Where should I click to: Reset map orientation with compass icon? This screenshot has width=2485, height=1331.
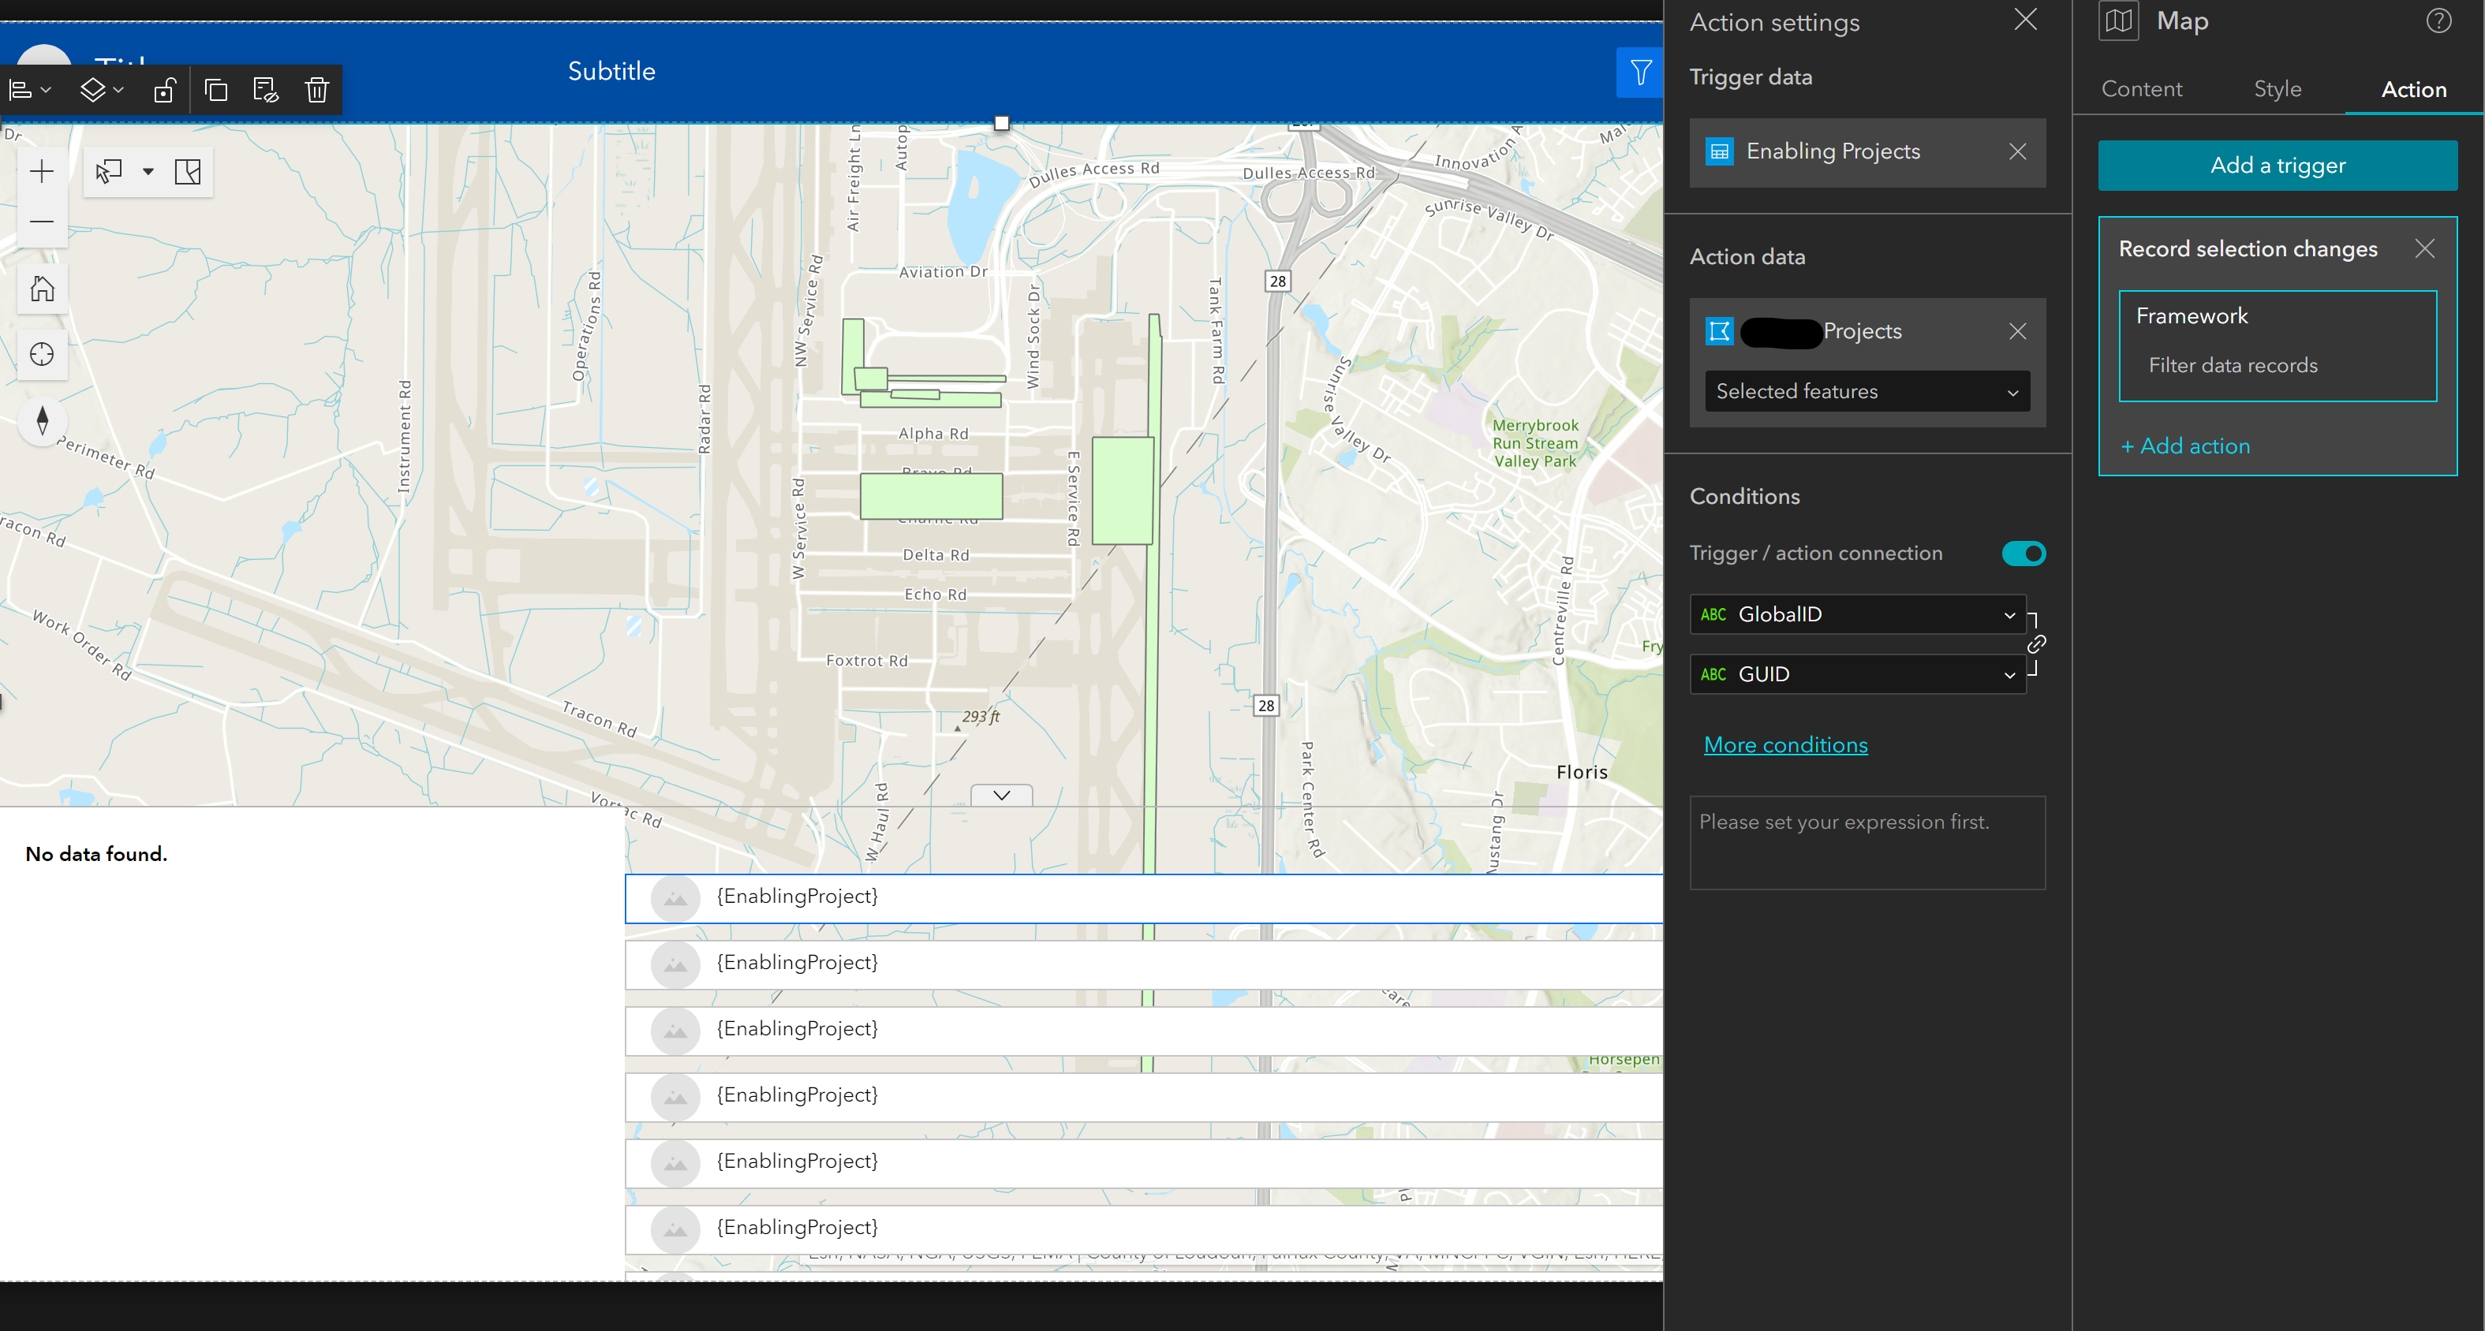pos(42,422)
